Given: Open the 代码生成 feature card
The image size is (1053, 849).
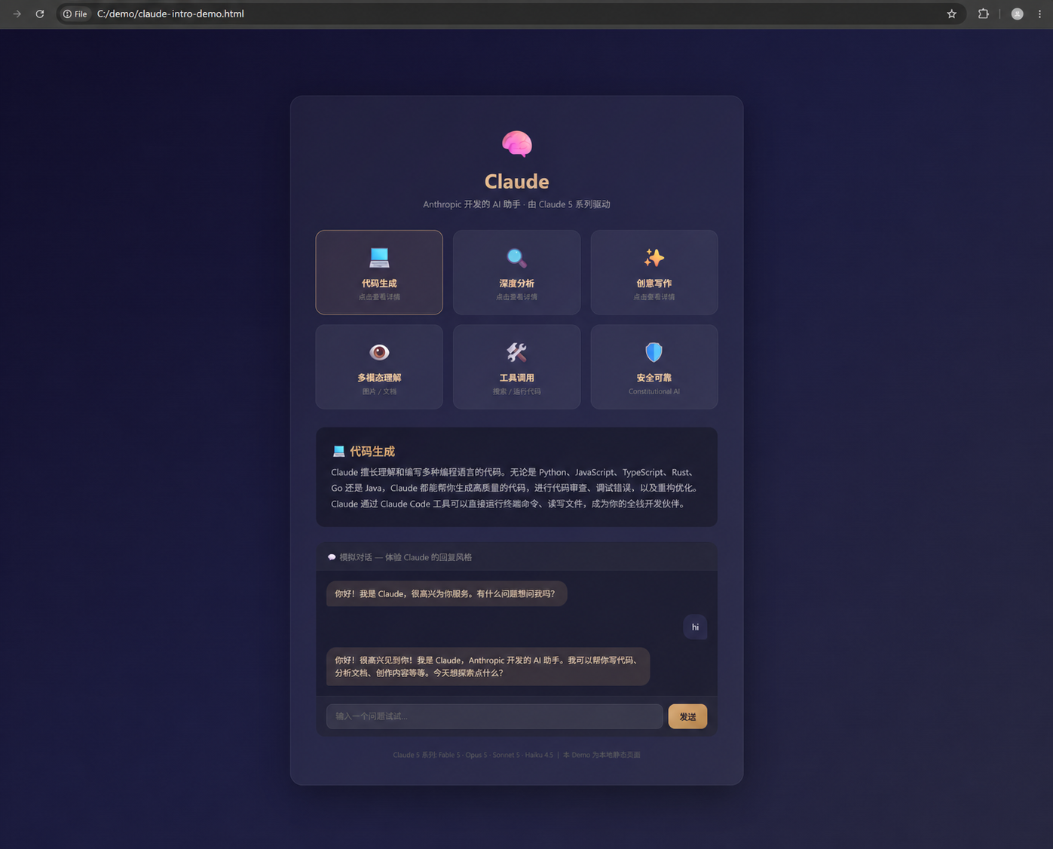Looking at the screenshot, I should tap(379, 272).
